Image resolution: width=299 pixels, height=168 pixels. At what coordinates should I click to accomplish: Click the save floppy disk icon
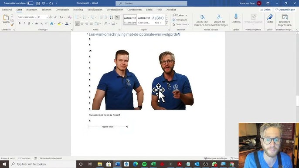pos(38,3)
